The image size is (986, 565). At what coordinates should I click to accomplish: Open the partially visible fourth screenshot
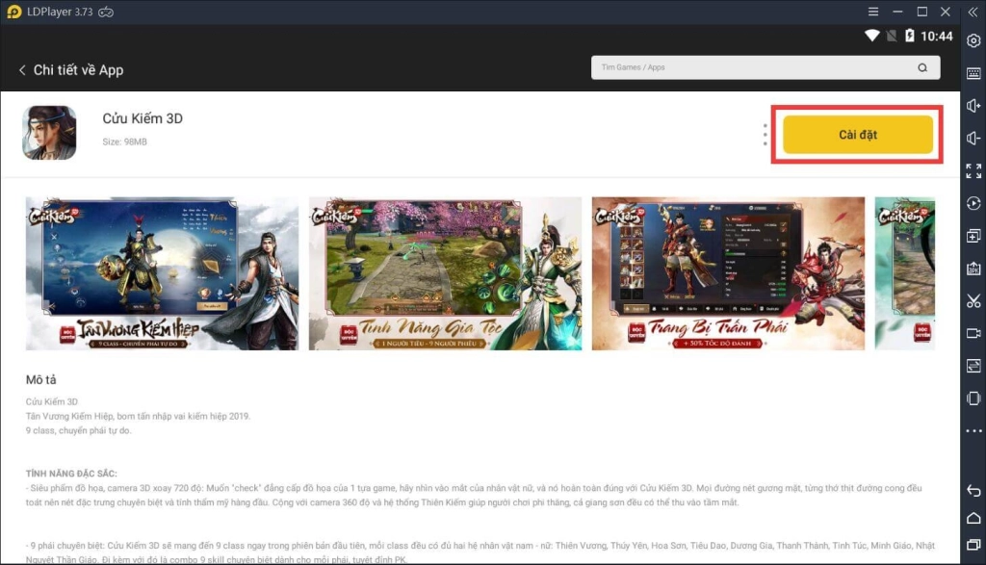pos(905,273)
